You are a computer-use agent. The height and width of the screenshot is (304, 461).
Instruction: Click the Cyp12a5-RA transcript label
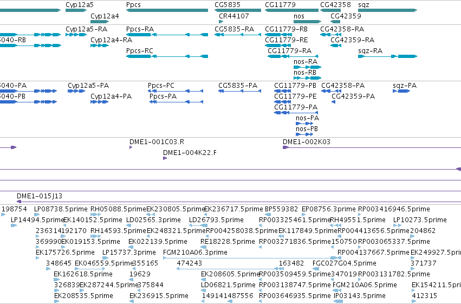tap(87, 29)
